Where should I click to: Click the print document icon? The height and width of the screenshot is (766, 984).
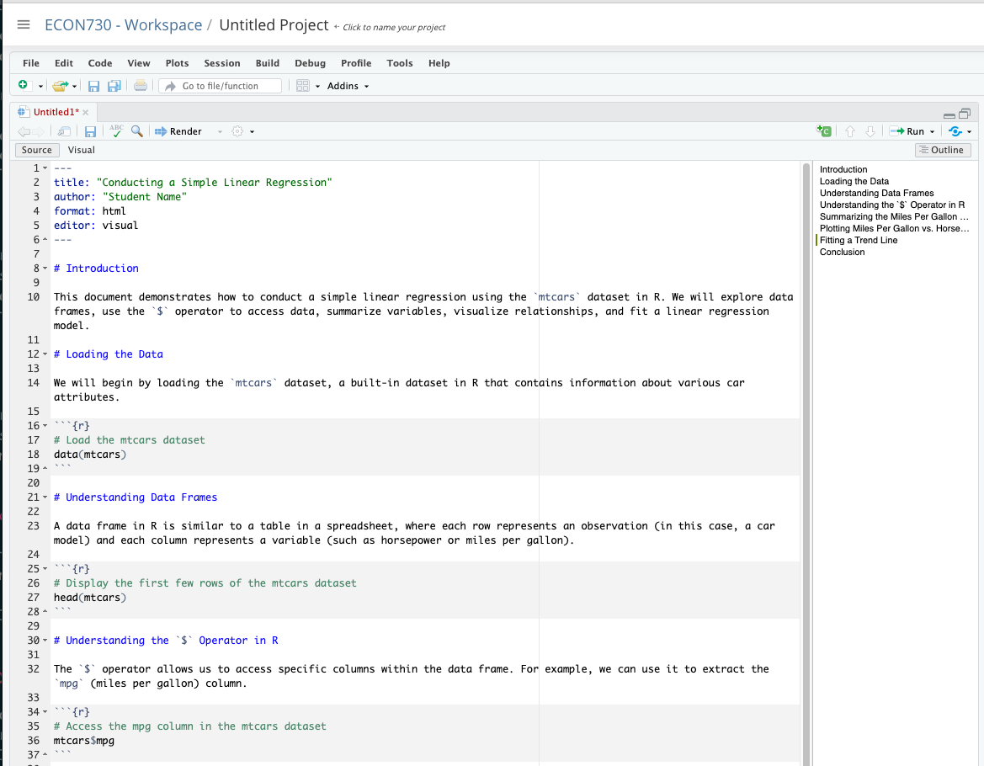point(141,86)
